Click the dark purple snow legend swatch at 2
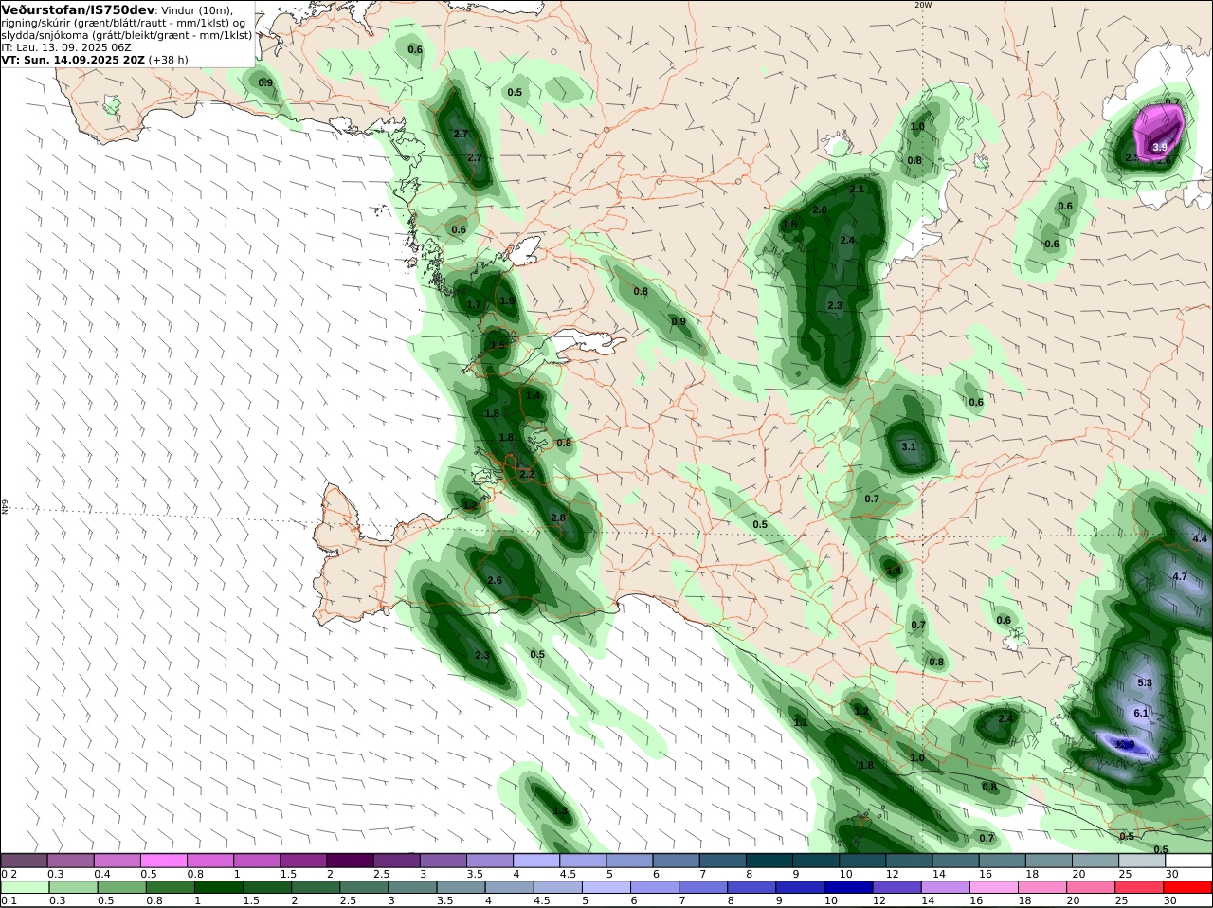This screenshot has width=1213, height=908. pos(350,861)
